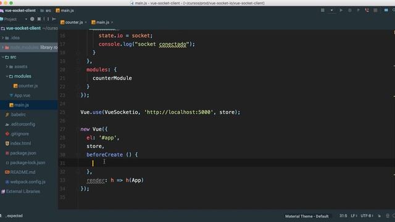This screenshot has height=222, width=395.
Task: Open the run configurations dropdown arrow
Action: coord(332,10)
